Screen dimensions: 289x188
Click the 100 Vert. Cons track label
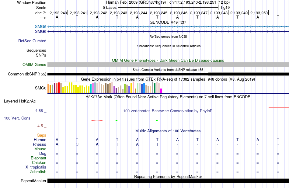[x=17, y=118]
